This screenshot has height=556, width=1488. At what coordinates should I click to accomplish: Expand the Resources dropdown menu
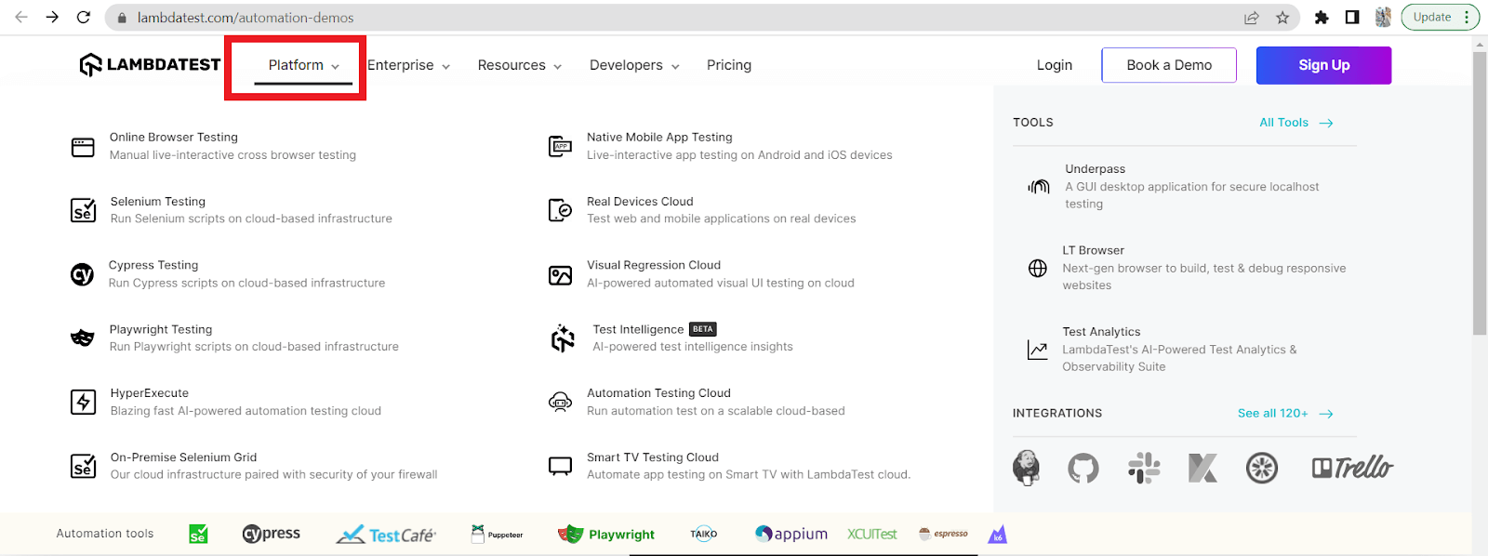[x=519, y=65]
